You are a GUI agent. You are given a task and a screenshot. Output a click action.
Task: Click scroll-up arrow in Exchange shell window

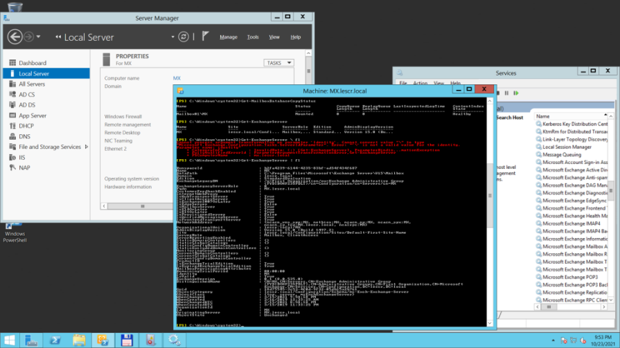[490, 101]
